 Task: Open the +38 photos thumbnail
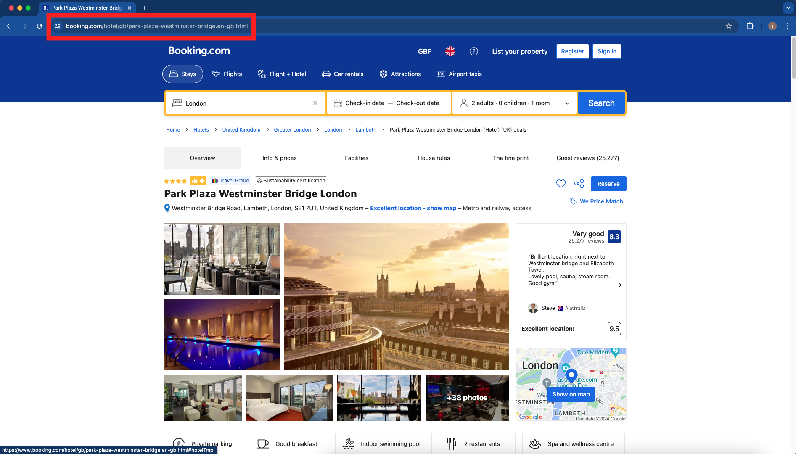coord(467,398)
